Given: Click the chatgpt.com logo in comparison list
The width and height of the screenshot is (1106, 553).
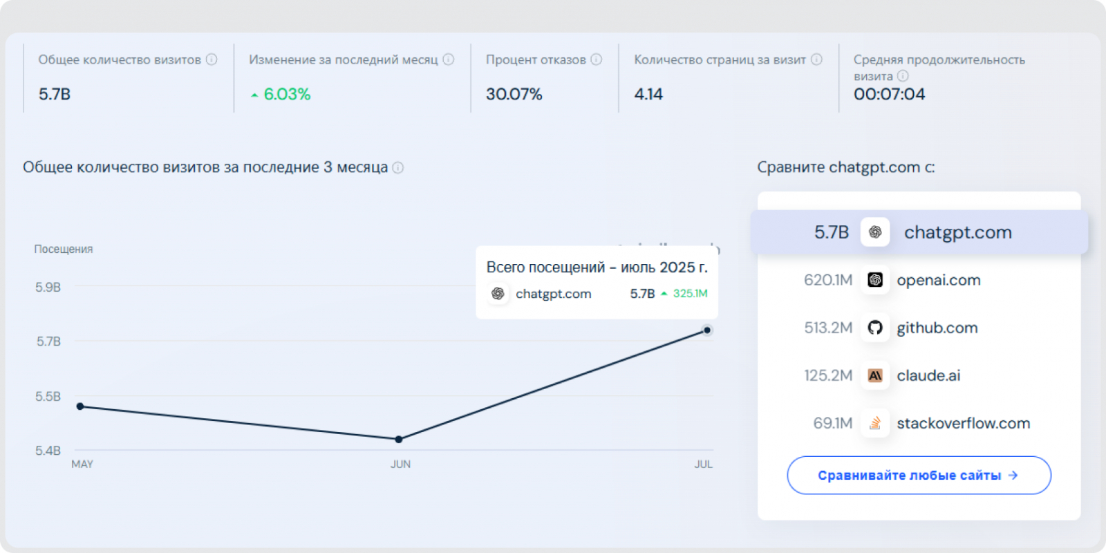Looking at the screenshot, I should click(x=875, y=232).
